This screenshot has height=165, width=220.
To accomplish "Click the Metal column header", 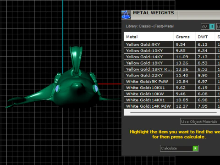I will [148, 37].
